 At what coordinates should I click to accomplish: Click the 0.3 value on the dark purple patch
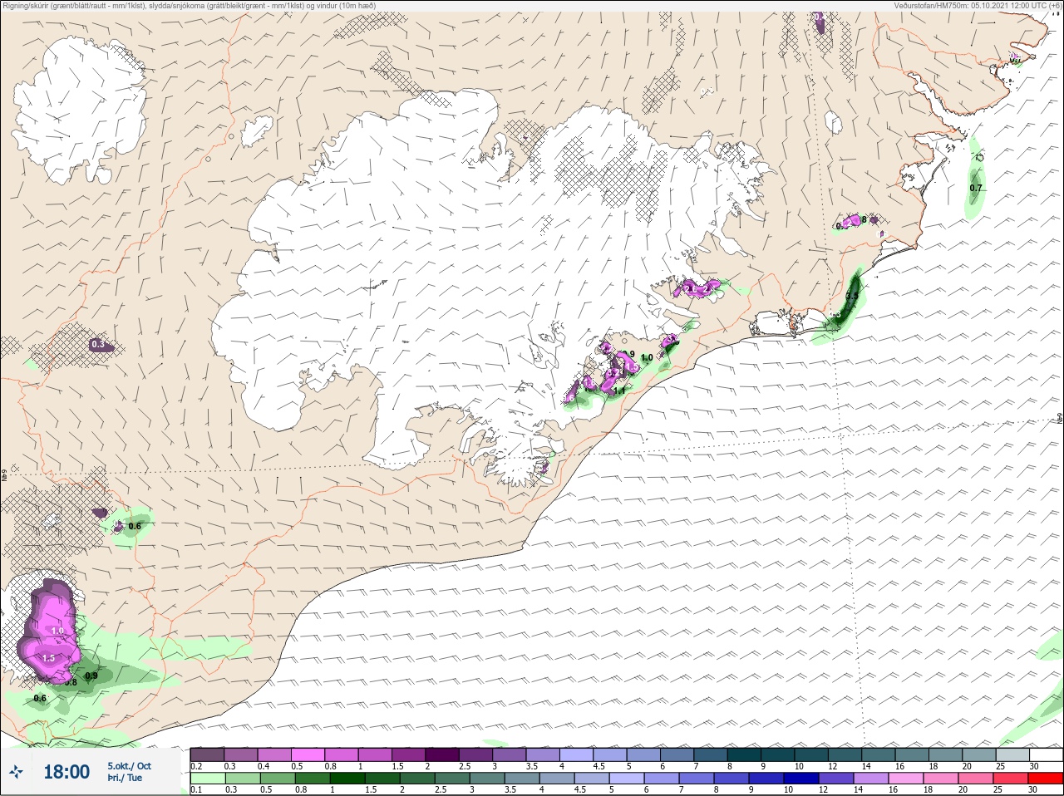pyautogui.click(x=98, y=344)
